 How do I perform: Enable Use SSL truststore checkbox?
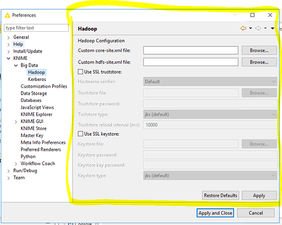(x=80, y=72)
